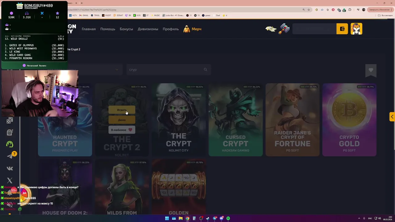Open the Crypto Gold game card
The width and height of the screenshot is (395, 222).
click(x=349, y=120)
